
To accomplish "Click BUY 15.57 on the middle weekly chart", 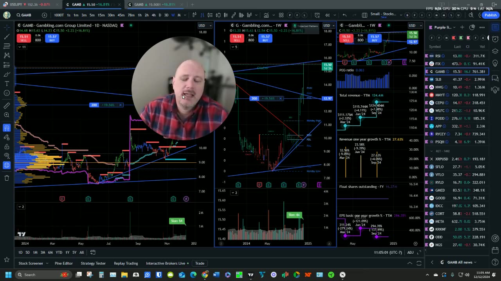I will coord(265,38).
